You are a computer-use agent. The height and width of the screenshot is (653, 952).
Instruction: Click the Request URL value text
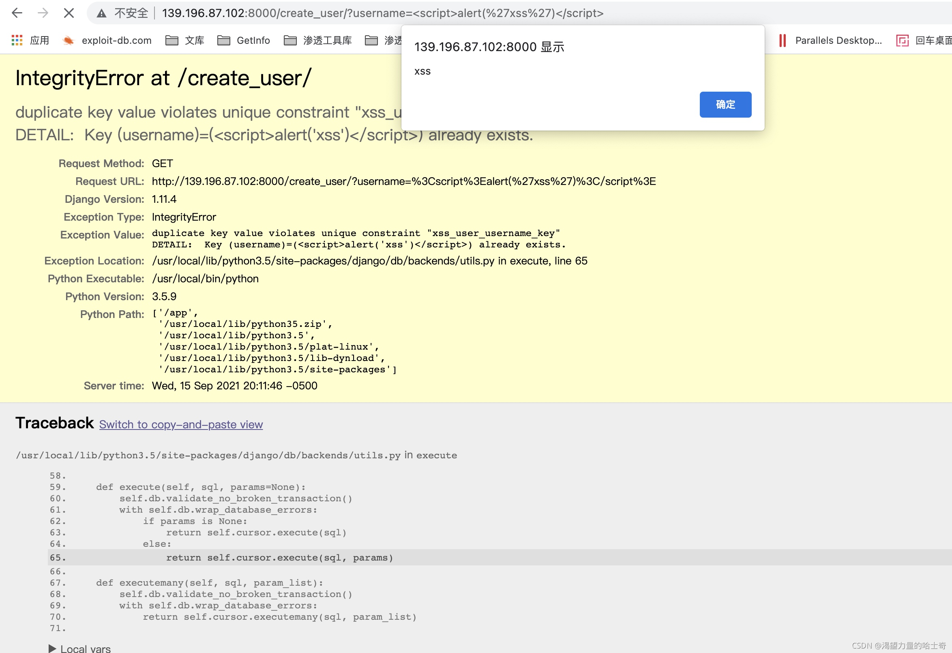click(404, 181)
